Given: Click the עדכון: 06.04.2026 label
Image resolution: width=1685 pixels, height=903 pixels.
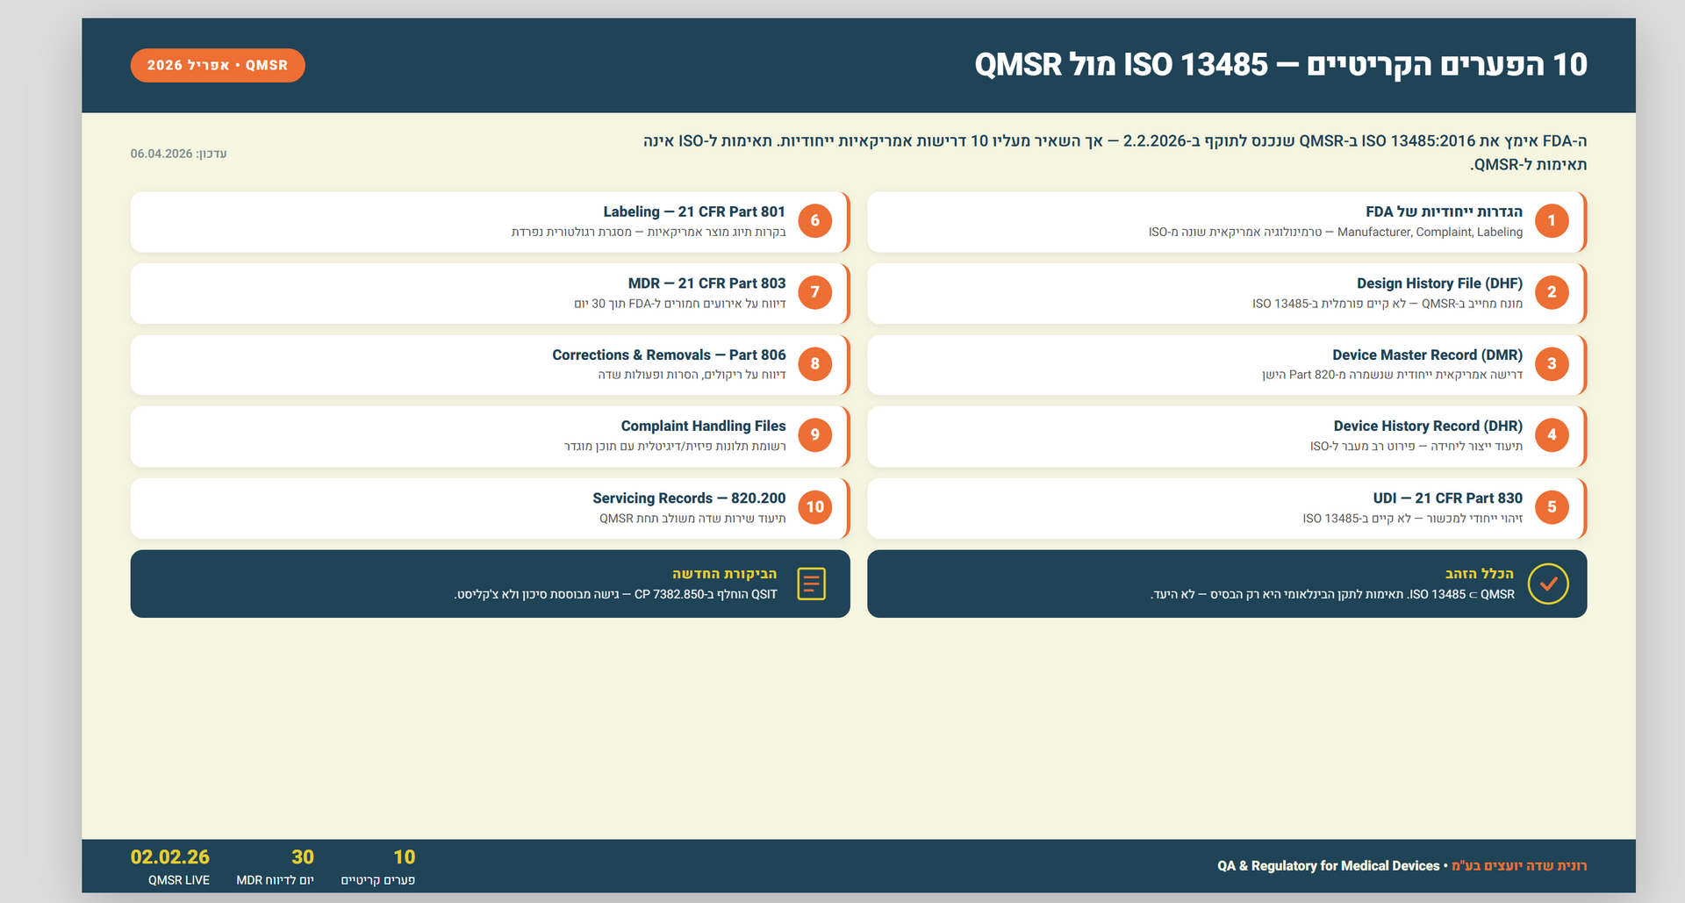Looking at the screenshot, I should (179, 153).
